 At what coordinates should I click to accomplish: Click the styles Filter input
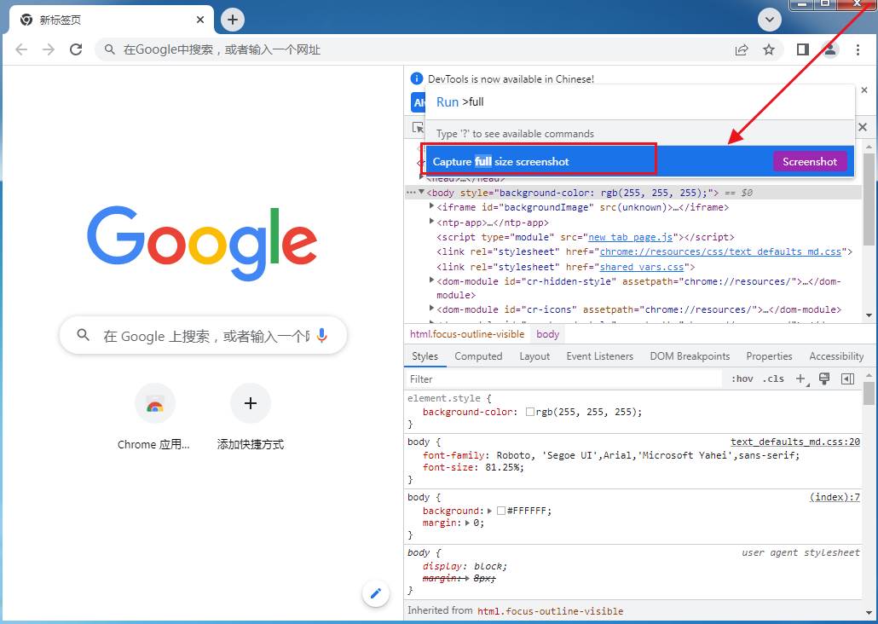563,379
